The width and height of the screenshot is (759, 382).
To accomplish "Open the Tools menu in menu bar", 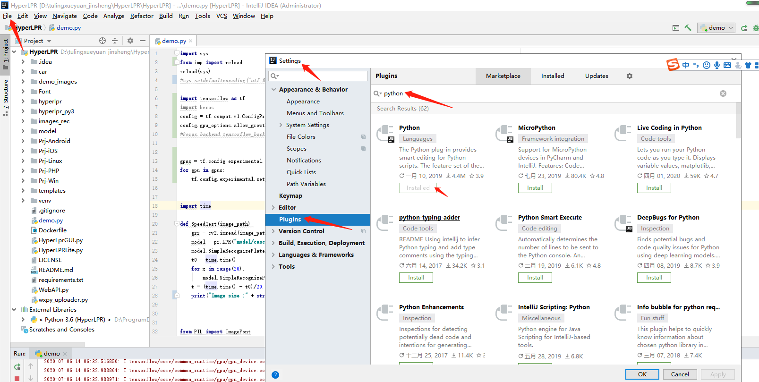I will pyautogui.click(x=202, y=16).
